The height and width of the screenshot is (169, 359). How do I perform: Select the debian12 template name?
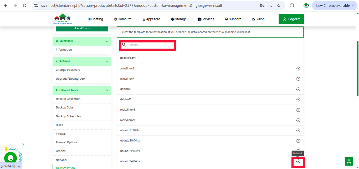tap(126, 100)
